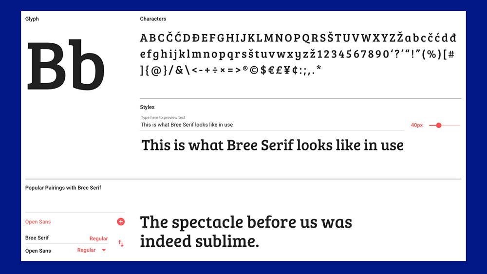The width and height of the screenshot is (487, 274).
Task: Click the font size slider handle
Action: pyautogui.click(x=439, y=126)
